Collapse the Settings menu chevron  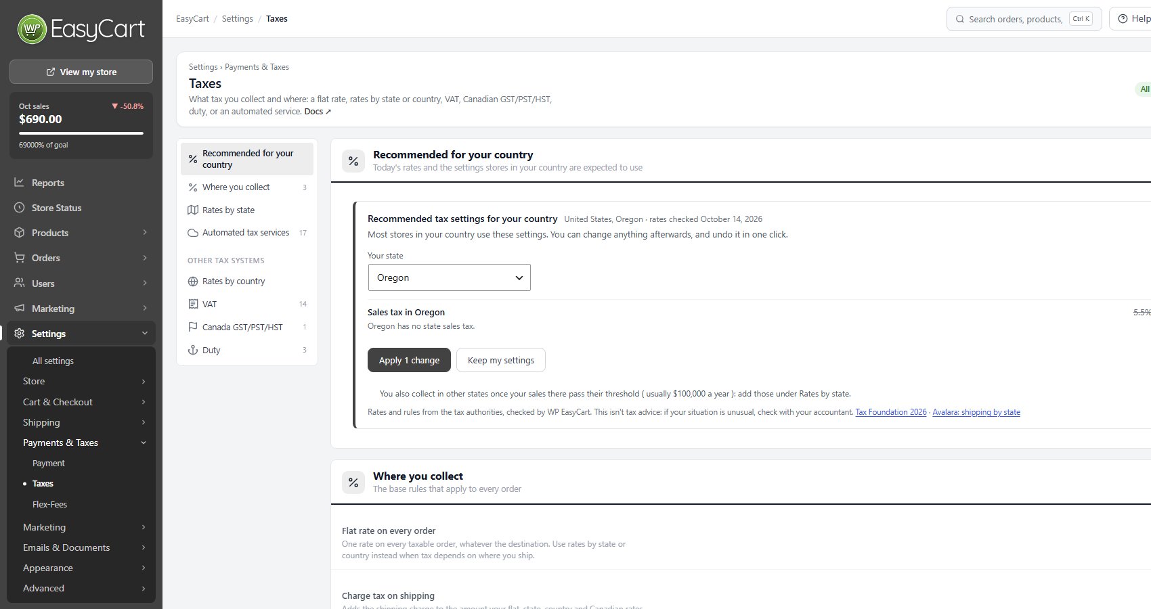144,334
